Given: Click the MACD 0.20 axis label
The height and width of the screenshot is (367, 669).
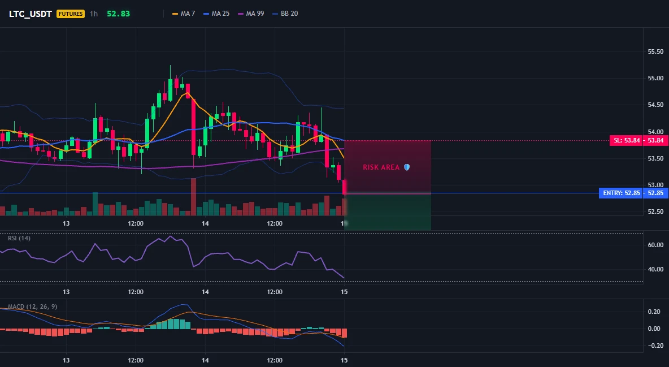Looking at the screenshot, I should pyautogui.click(x=654, y=312).
